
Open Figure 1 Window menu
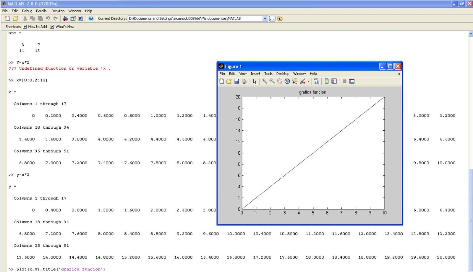pos(299,74)
